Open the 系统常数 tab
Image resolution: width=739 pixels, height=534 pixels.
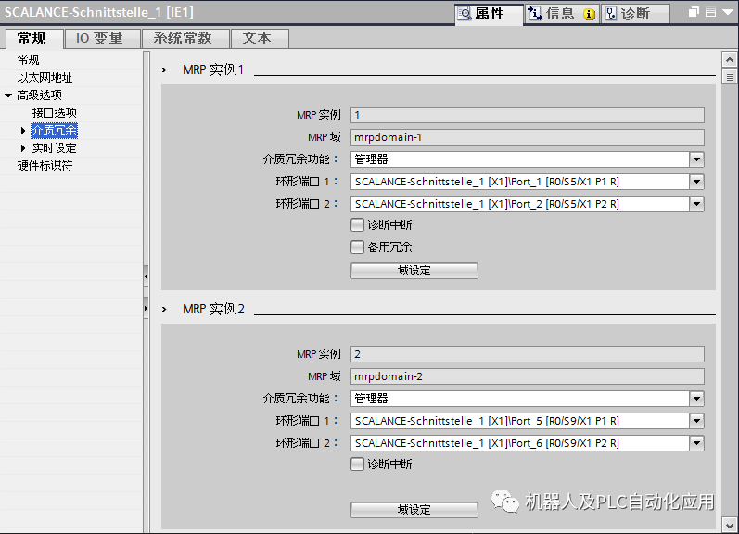185,38
